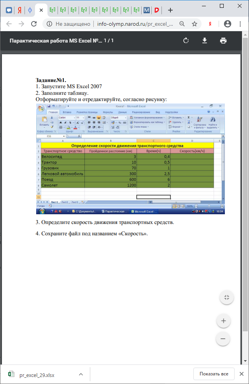This screenshot has height=384, width=249.
Task: Go forward to the next page
Action: 21,24
